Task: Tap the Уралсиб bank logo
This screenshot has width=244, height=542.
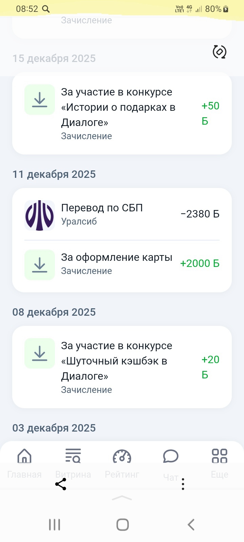Action: [x=40, y=215]
